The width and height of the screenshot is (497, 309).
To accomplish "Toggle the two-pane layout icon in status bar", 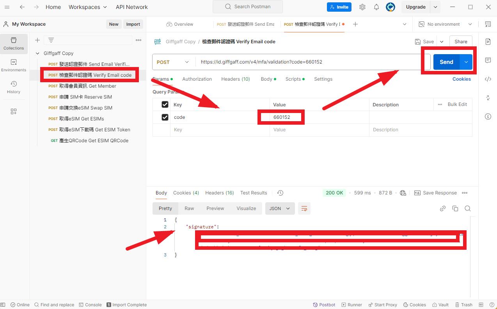I will (x=481, y=305).
